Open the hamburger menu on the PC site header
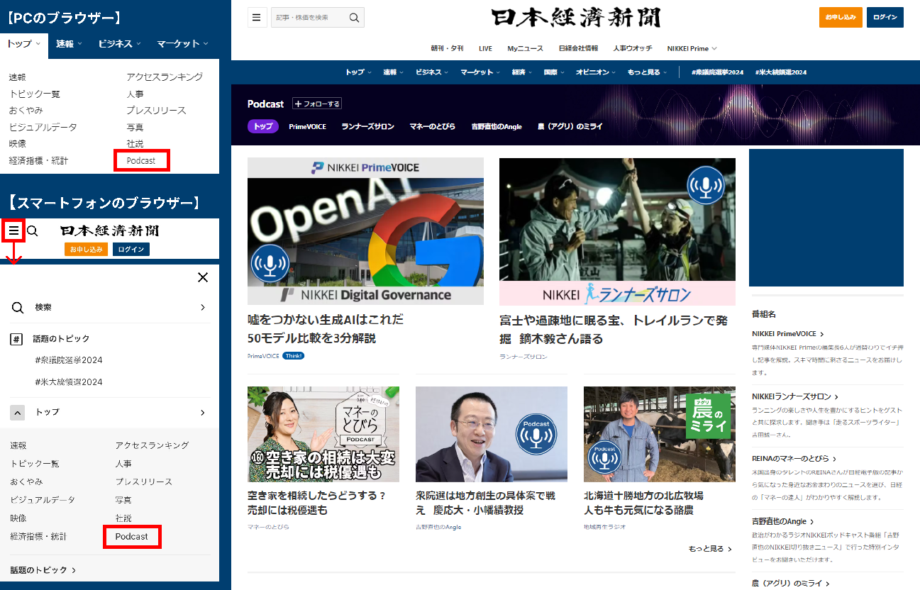This screenshot has width=920, height=590. coord(256,17)
